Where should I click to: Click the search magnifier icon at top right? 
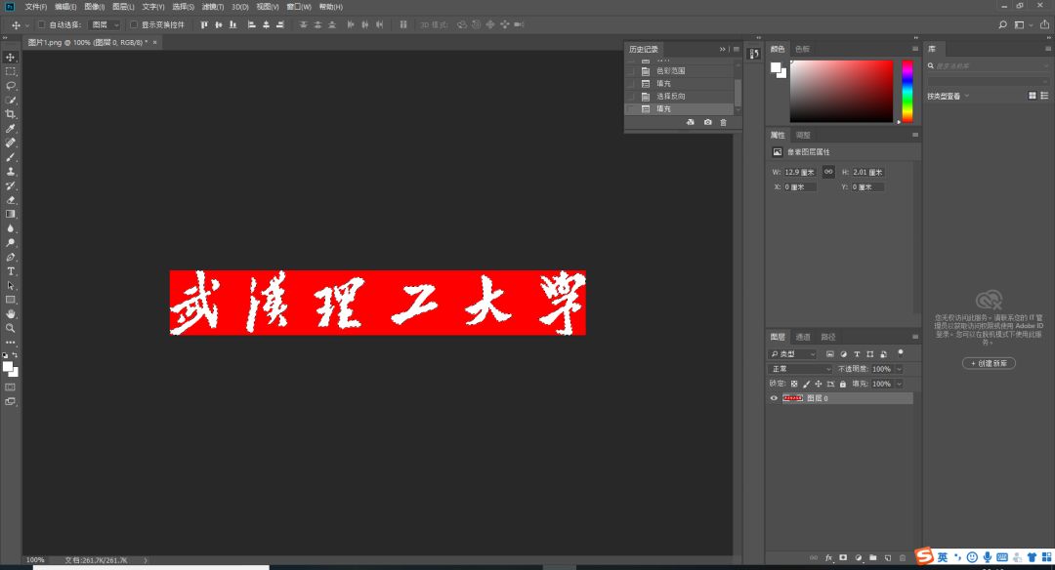click(x=1002, y=24)
